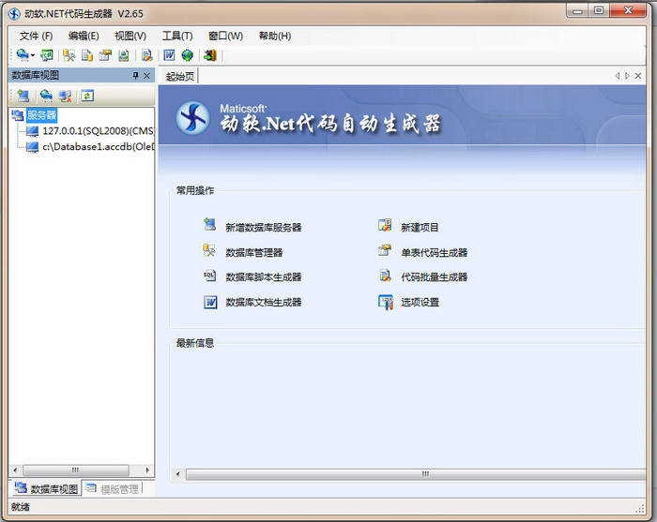Click the monitor icon beside 127.0.0.1 node
Image resolution: width=657 pixels, height=522 pixels.
tap(32, 131)
